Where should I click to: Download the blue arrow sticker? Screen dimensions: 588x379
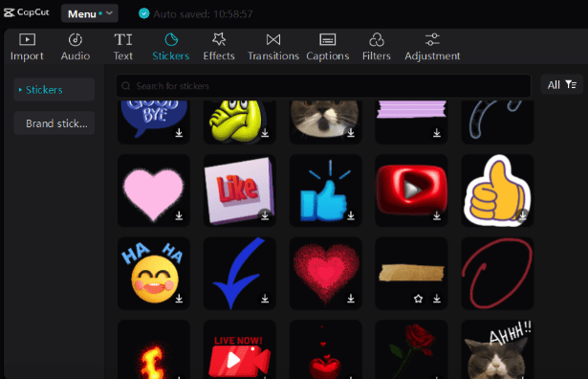pos(265,299)
